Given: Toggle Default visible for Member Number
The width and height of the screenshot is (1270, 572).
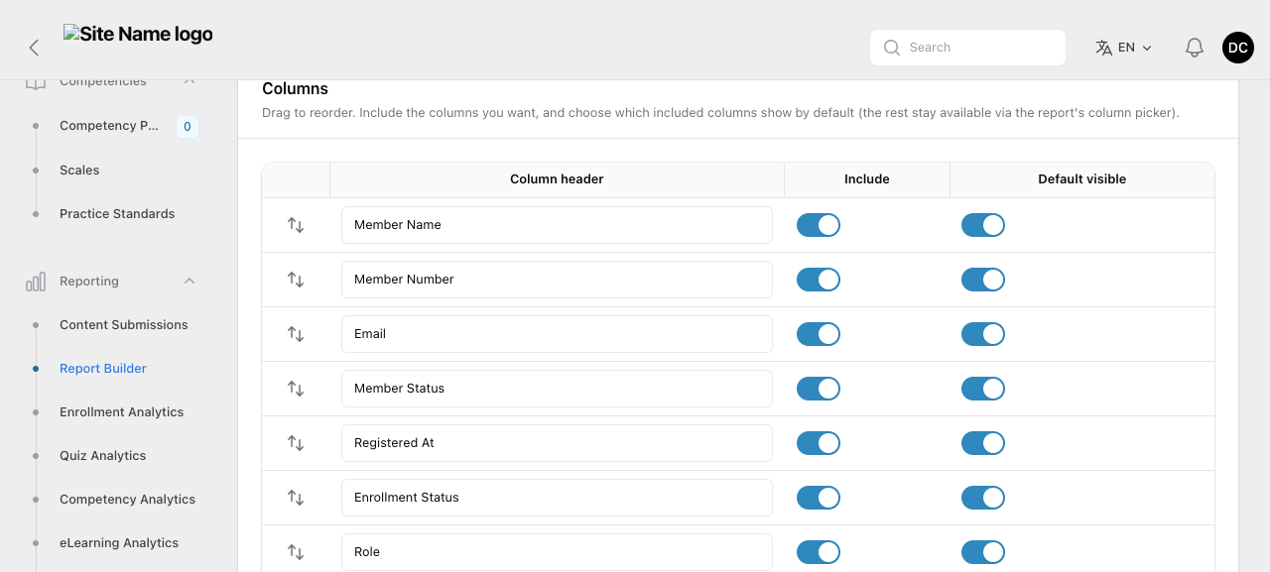Looking at the screenshot, I should 983,280.
